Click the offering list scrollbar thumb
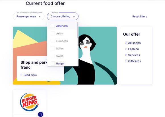 pos(77,30)
